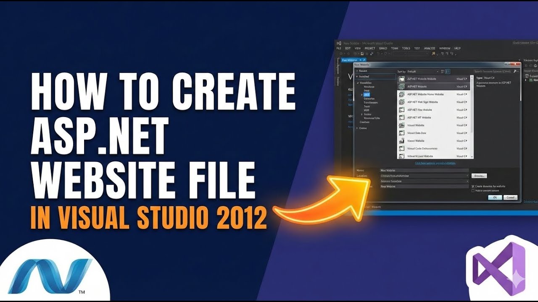The image size is (538, 302).
Task: Open the ANALYZE menu
Action: pyautogui.click(x=430, y=48)
